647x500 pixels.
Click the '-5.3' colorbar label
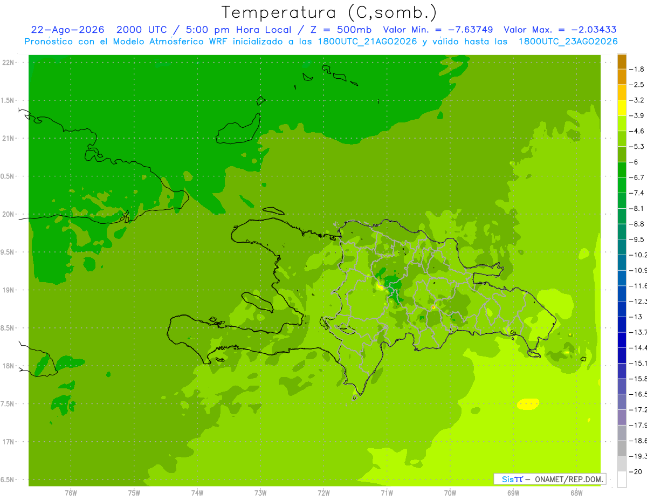[637, 147]
